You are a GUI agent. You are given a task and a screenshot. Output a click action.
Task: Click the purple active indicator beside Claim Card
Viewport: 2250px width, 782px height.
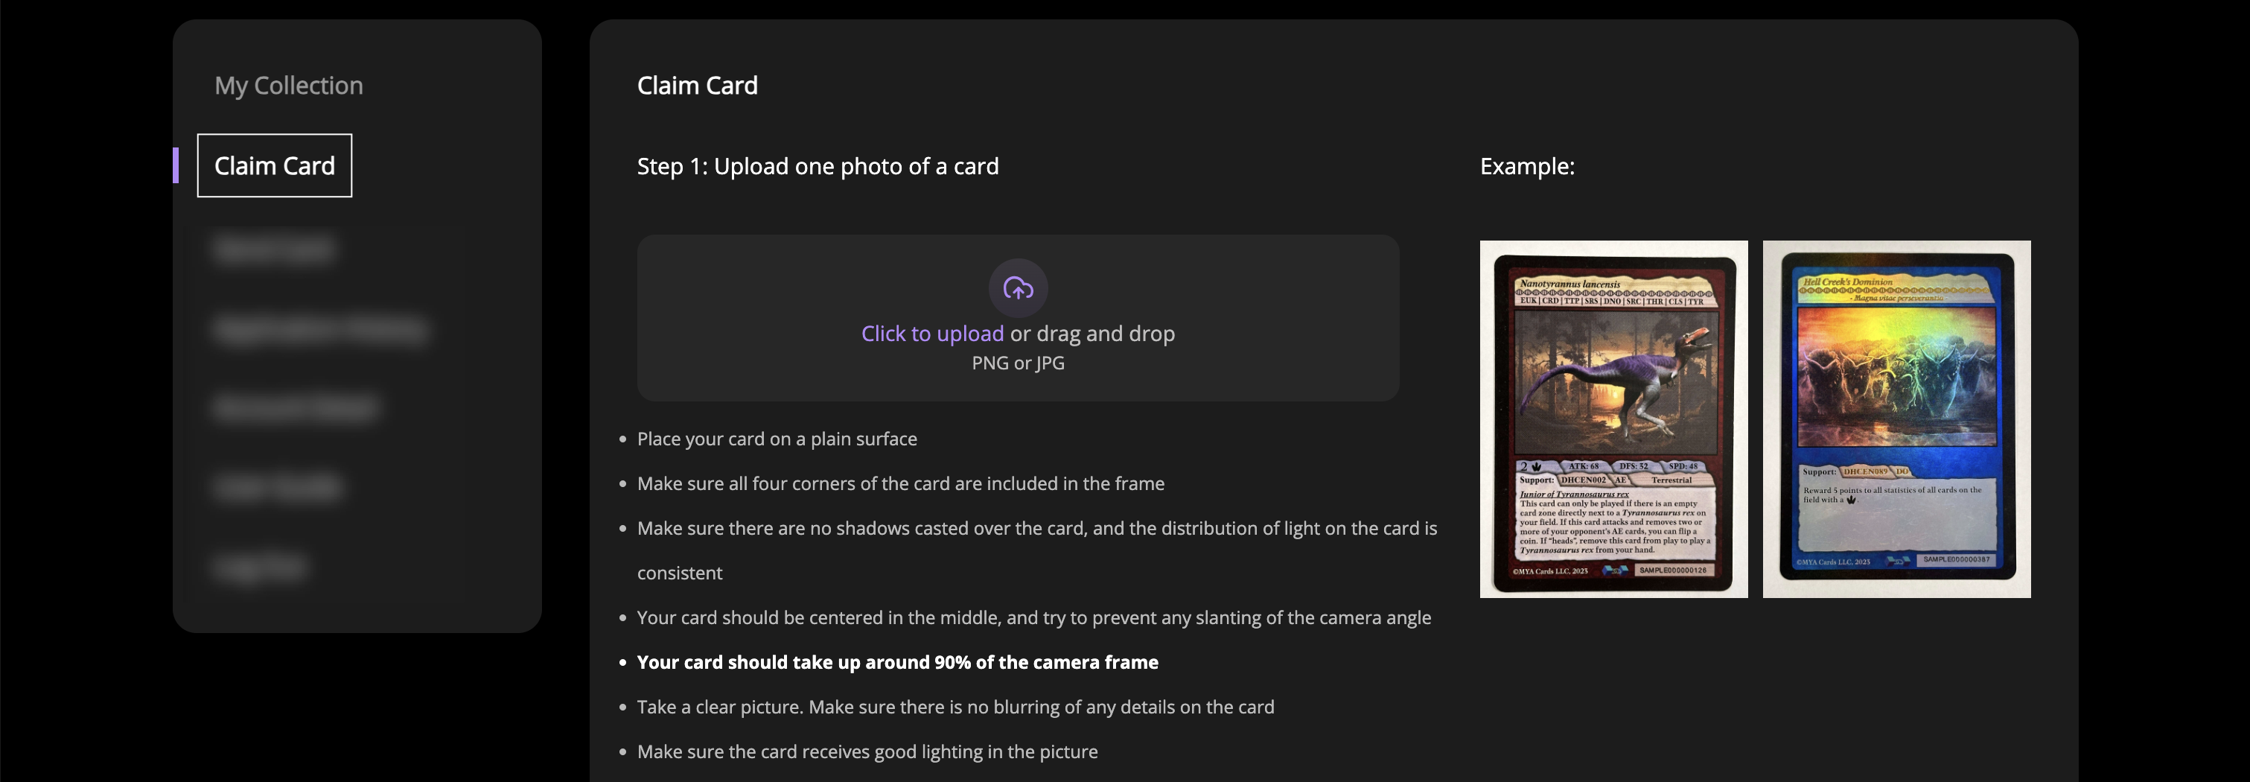coord(176,166)
